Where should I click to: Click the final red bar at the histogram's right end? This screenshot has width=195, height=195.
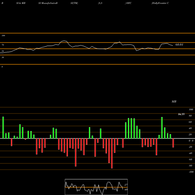tap(173, 143)
